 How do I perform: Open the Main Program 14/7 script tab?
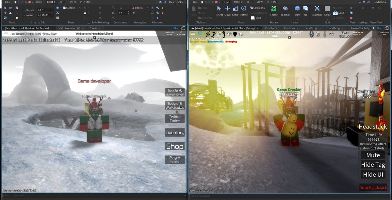pos(69,29)
